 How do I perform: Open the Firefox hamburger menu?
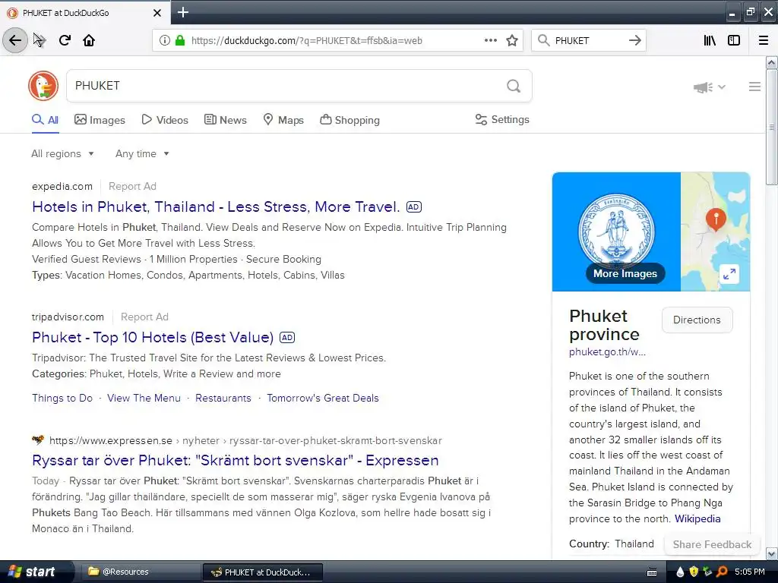click(763, 40)
